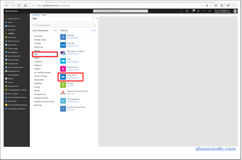Click See all beside Azure Marketplace
Image resolution: width=242 pixels, height=160 pixels.
55,31
